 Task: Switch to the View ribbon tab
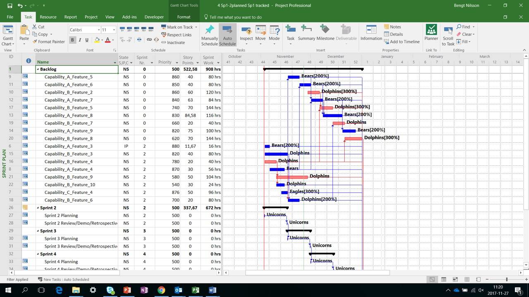110,17
